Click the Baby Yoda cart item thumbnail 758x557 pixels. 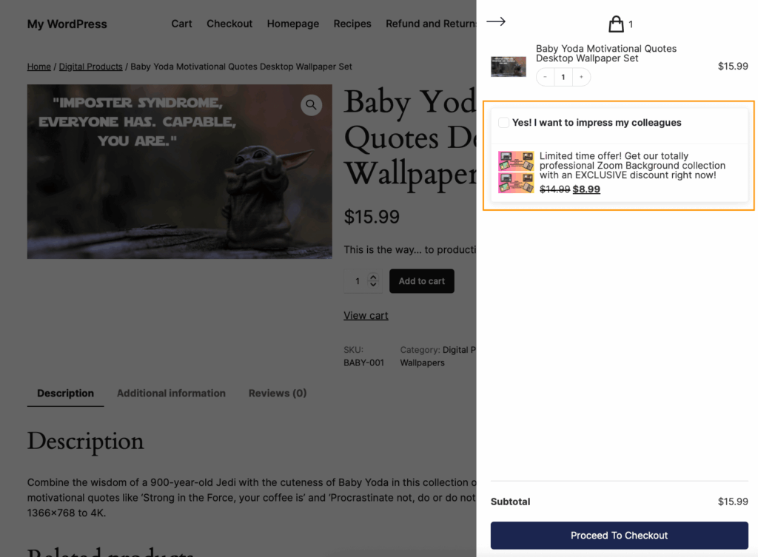coord(508,66)
